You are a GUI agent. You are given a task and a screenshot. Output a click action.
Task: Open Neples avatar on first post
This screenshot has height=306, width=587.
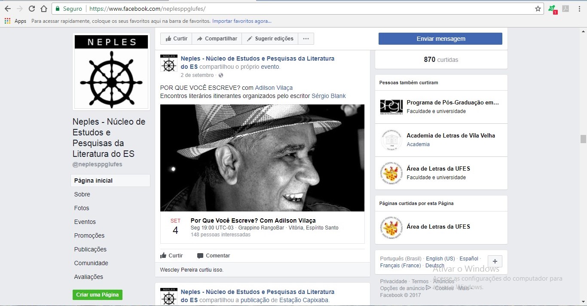pyautogui.click(x=169, y=63)
